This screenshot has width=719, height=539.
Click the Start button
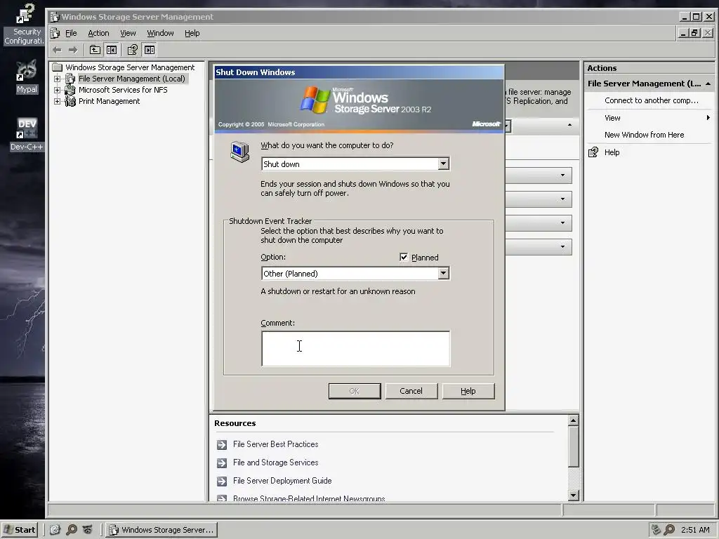(19, 530)
